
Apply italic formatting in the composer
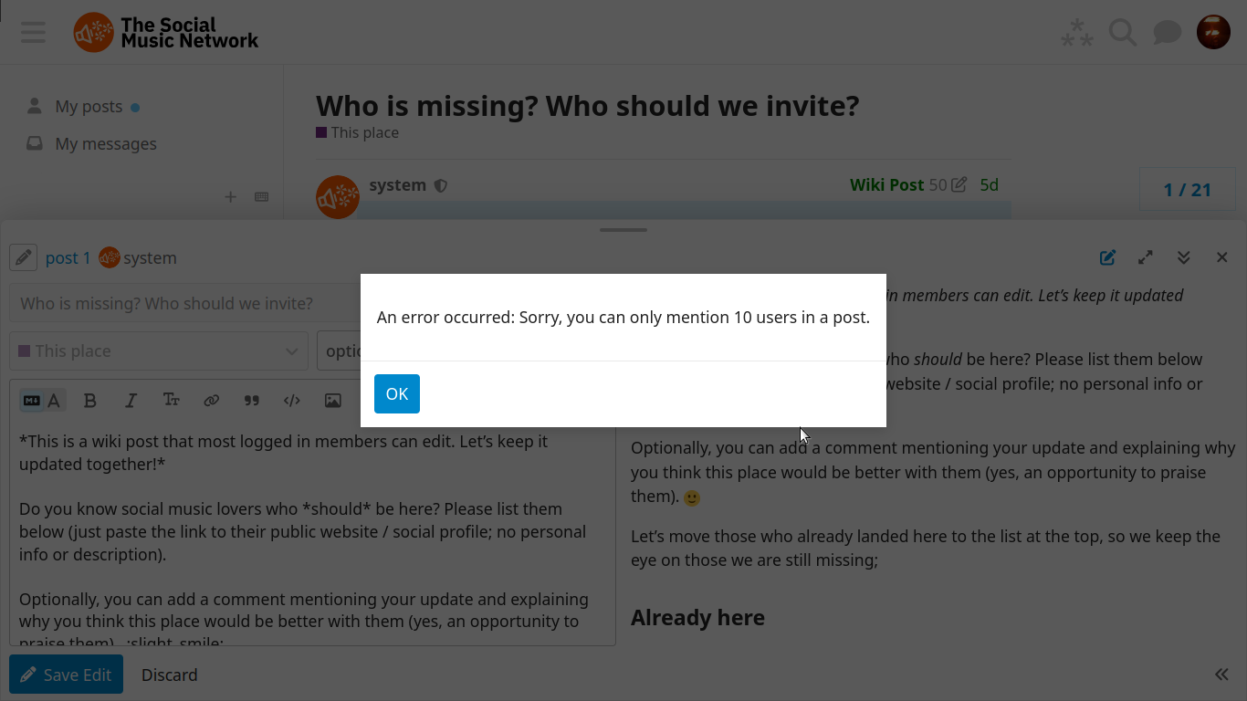pos(131,401)
